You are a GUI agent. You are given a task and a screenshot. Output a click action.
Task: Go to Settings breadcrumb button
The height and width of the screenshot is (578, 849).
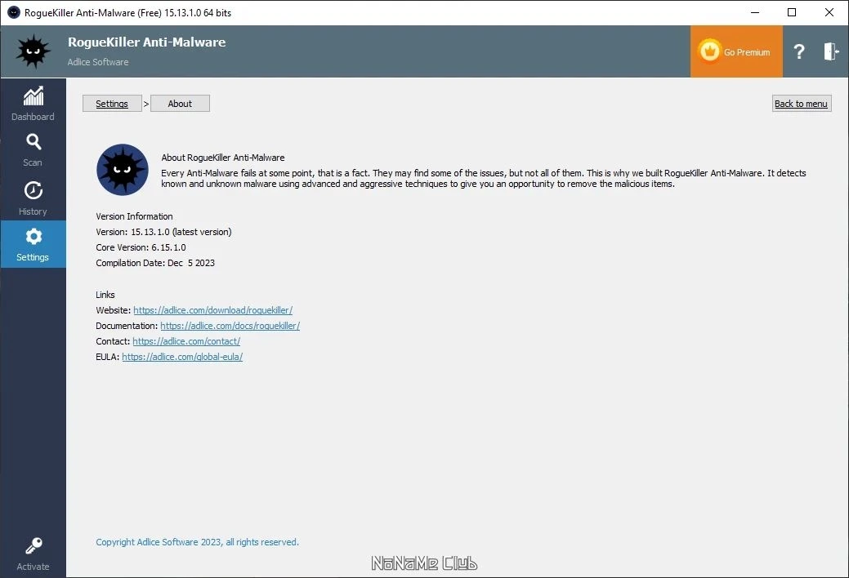pyautogui.click(x=112, y=104)
